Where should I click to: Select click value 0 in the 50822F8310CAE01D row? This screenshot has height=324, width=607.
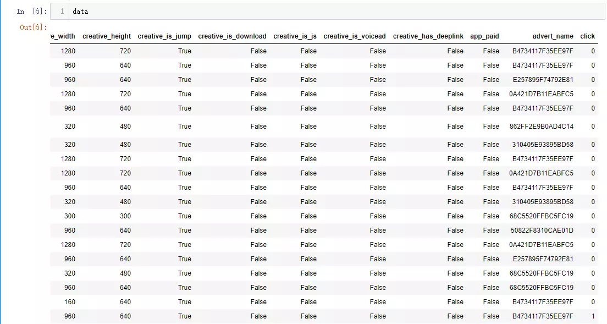click(593, 230)
